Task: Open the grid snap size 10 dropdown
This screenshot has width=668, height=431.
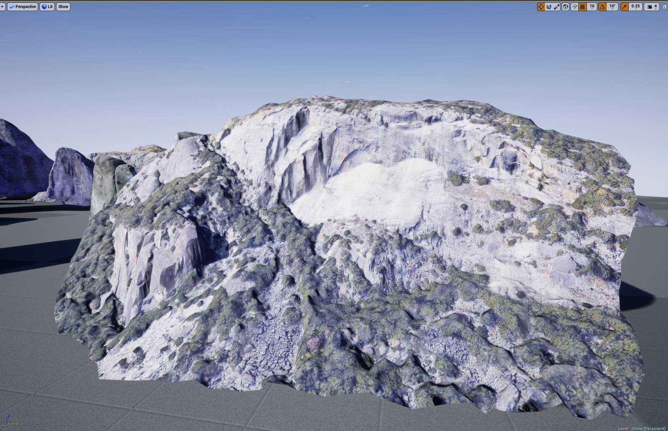Action: pos(592,6)
